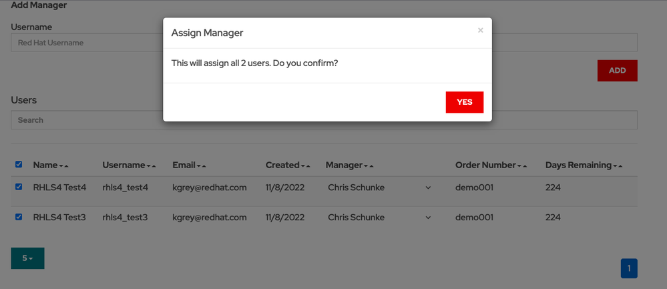Sort users by the Name column arrows

click(64, 166)
